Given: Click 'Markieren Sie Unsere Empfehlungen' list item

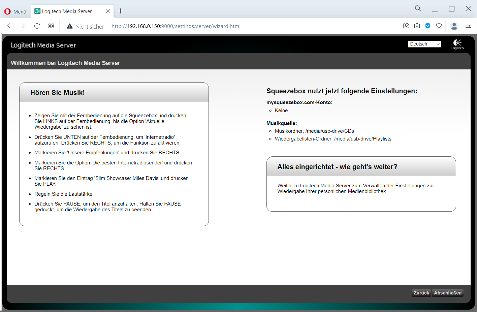Looking at the screenshot, I should (107, 153).
